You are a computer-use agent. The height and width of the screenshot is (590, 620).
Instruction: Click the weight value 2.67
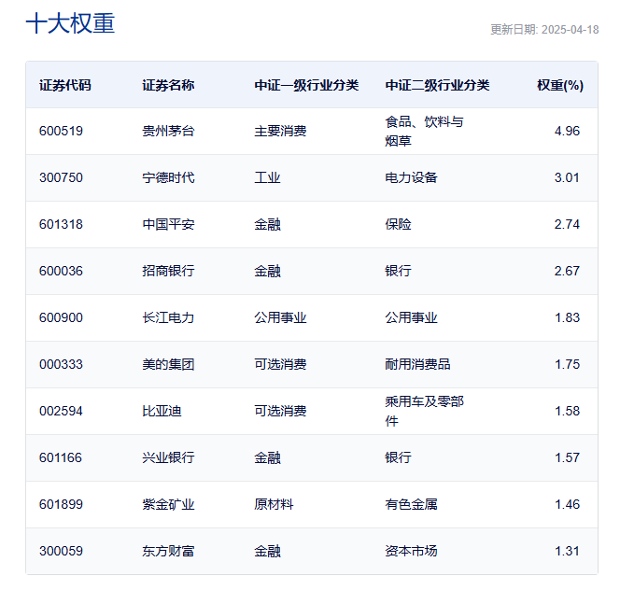[x=567, y=271]
